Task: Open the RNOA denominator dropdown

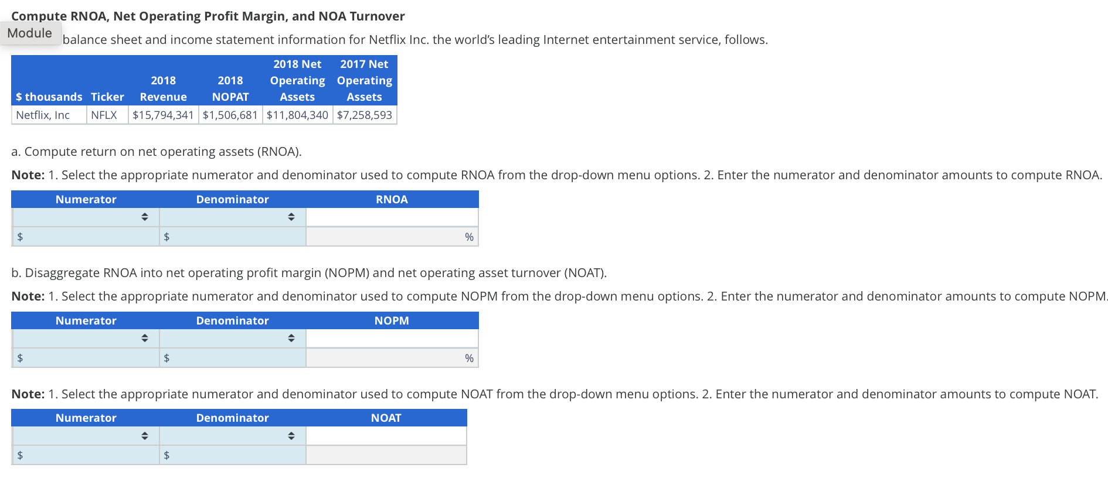Action: 232,217
